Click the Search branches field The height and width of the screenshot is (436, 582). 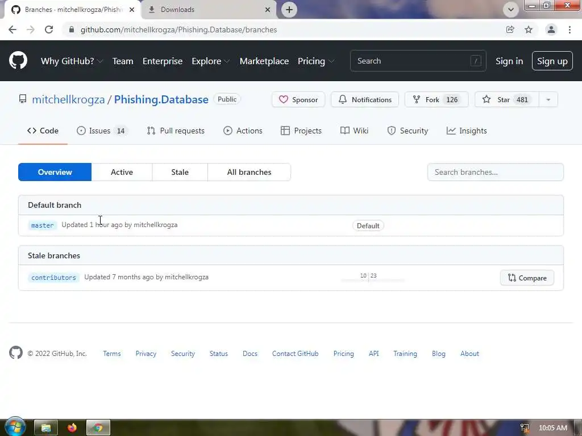pos(495,172)
